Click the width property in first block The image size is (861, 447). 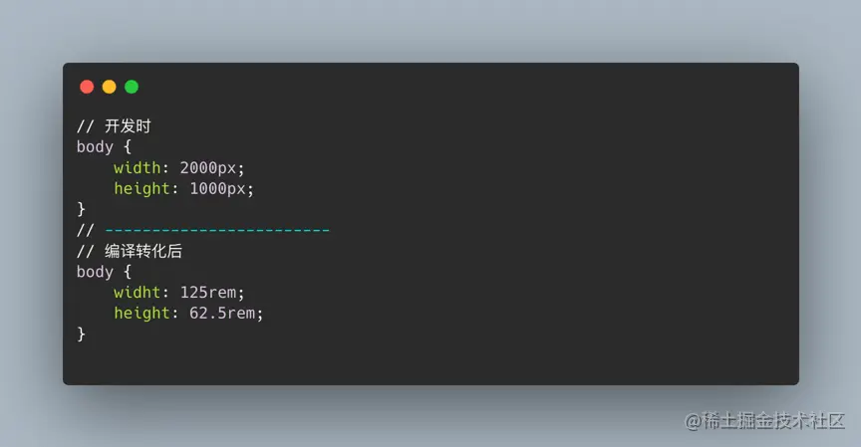138,168
